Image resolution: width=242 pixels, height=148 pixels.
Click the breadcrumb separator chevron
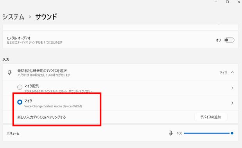click(30, 17)
